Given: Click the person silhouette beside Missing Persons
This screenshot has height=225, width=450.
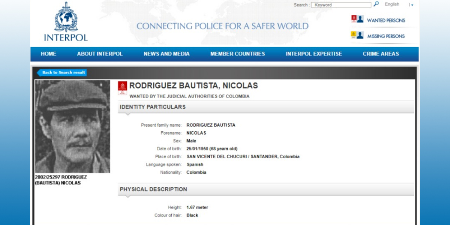Looking at the screenshot, I should click(360, 34).
